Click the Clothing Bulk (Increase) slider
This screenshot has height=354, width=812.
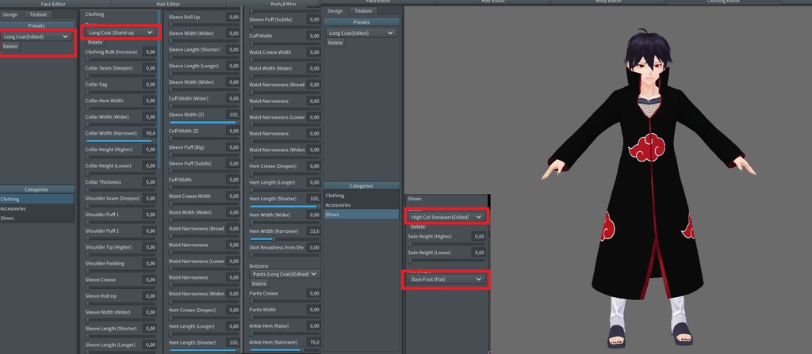[121, 59]
